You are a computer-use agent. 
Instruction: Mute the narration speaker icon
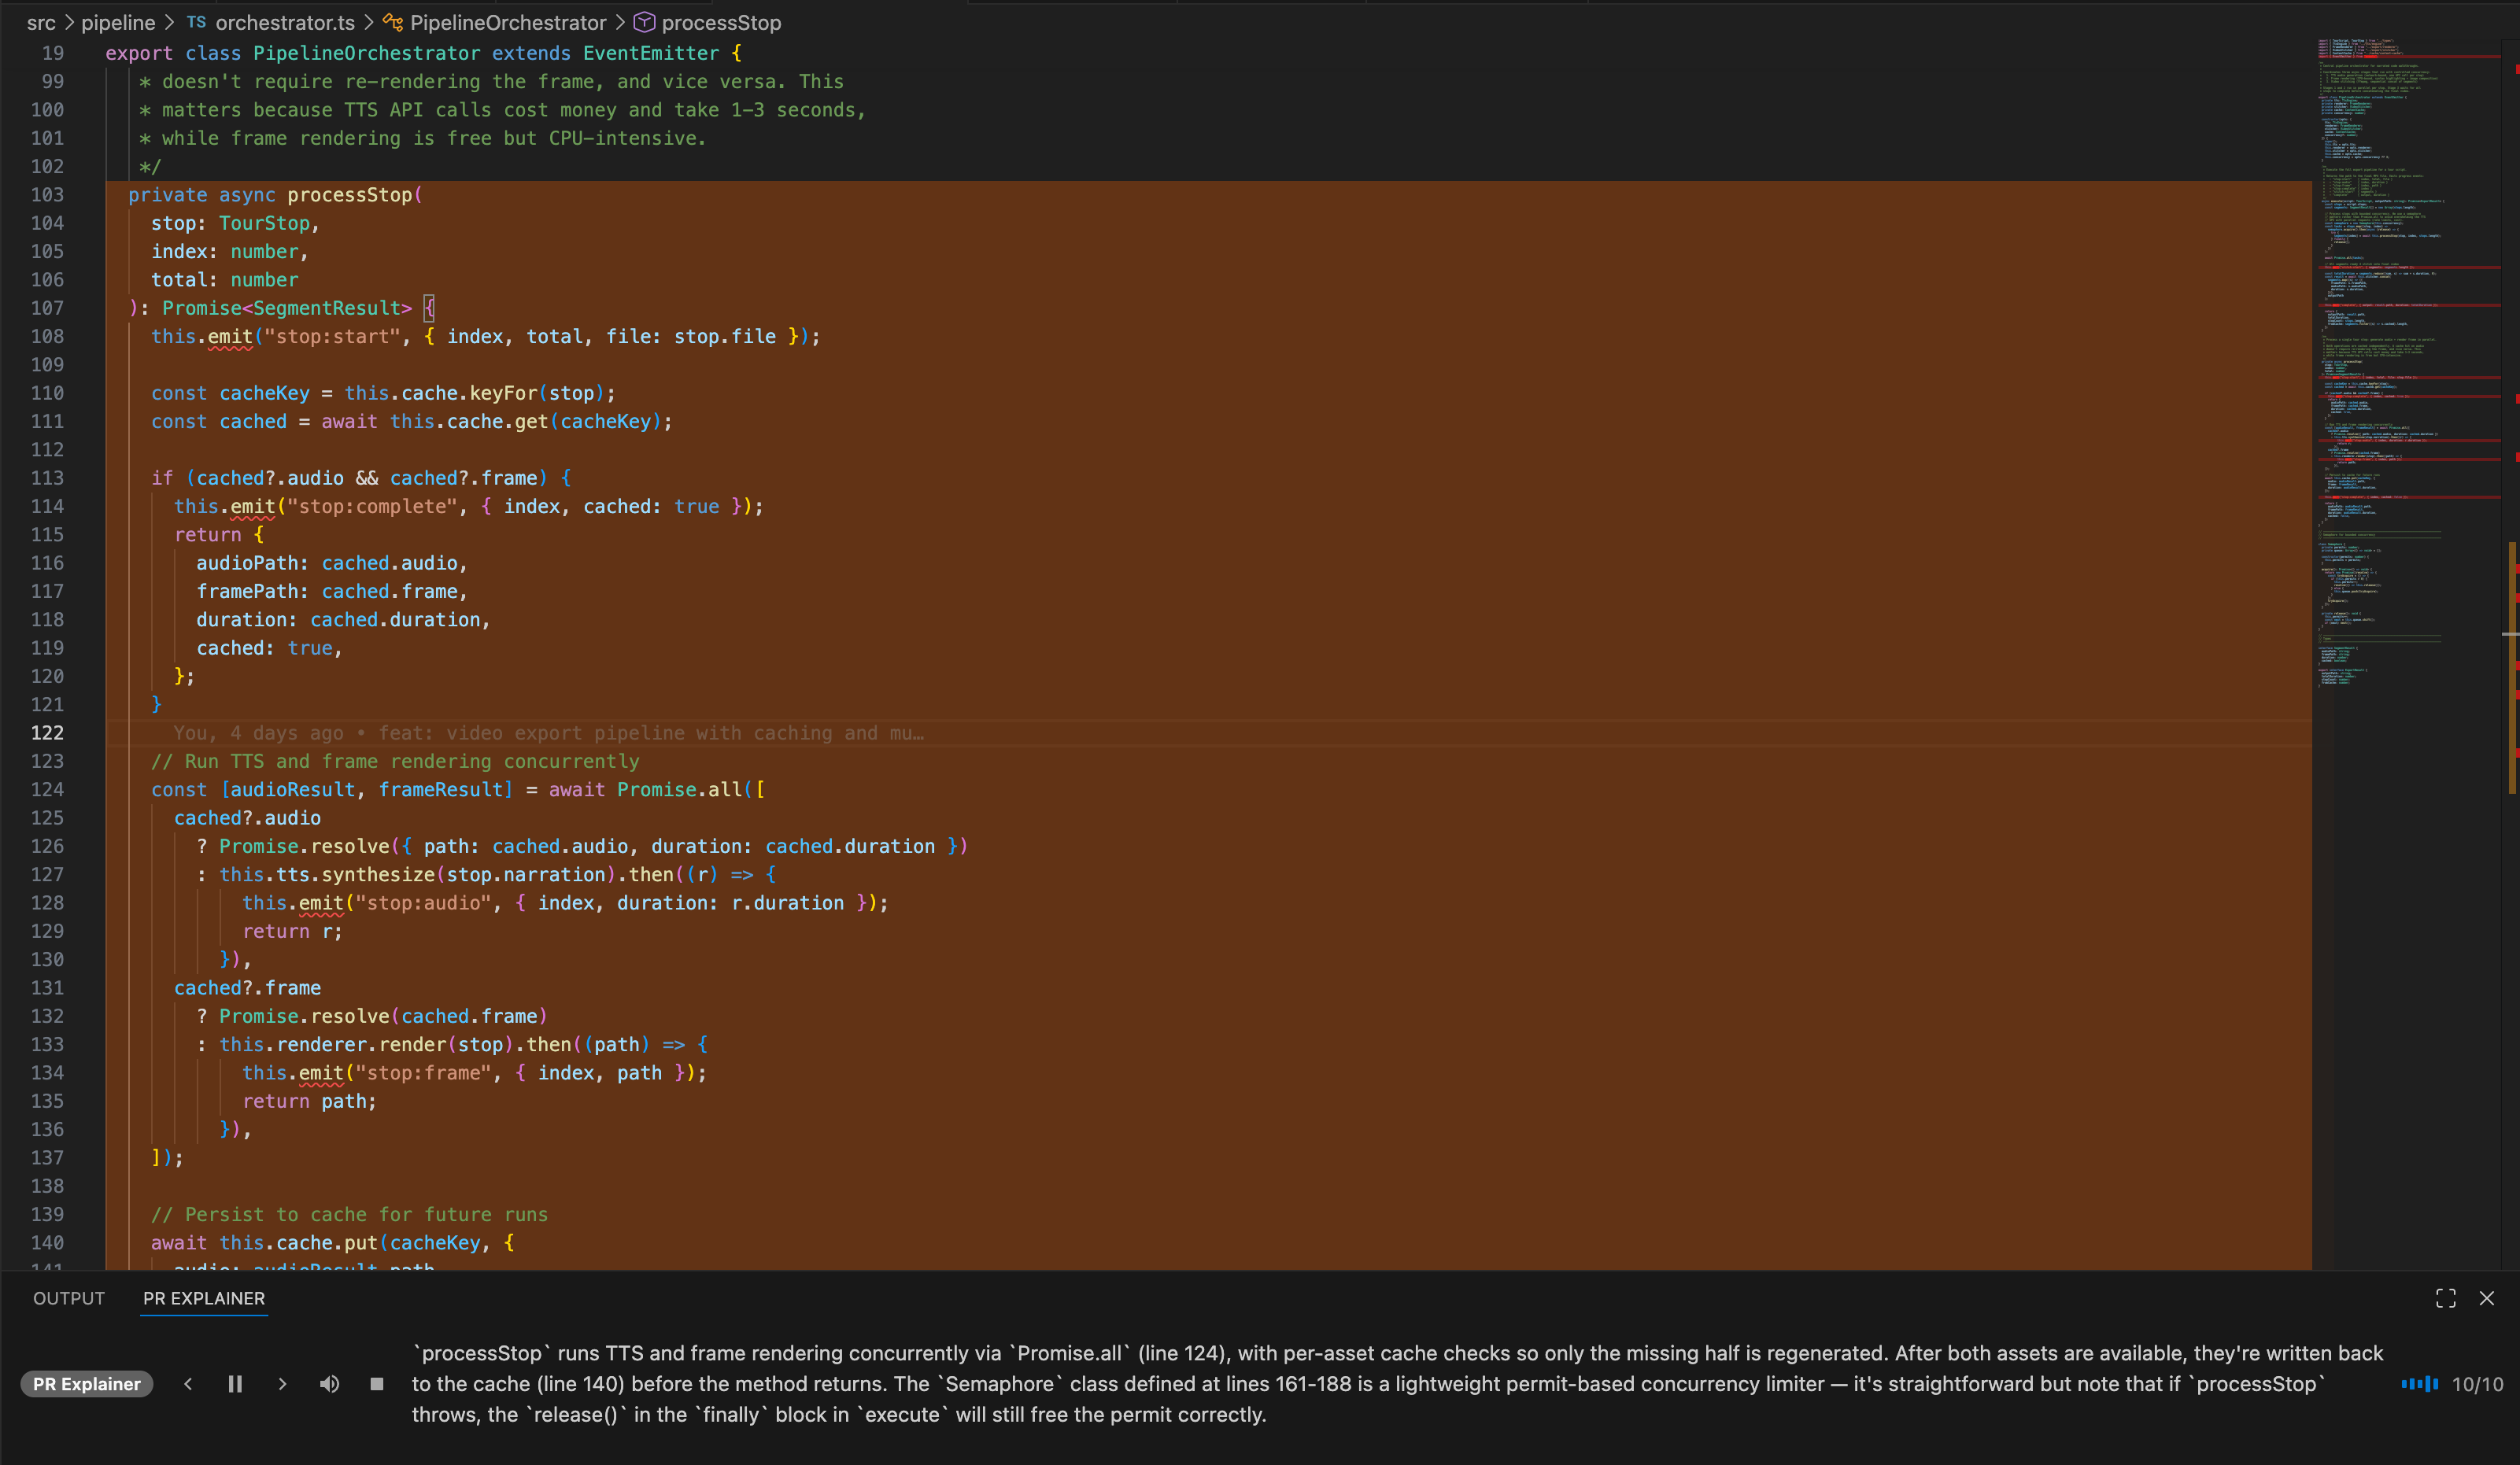(x=329, y=1384)
